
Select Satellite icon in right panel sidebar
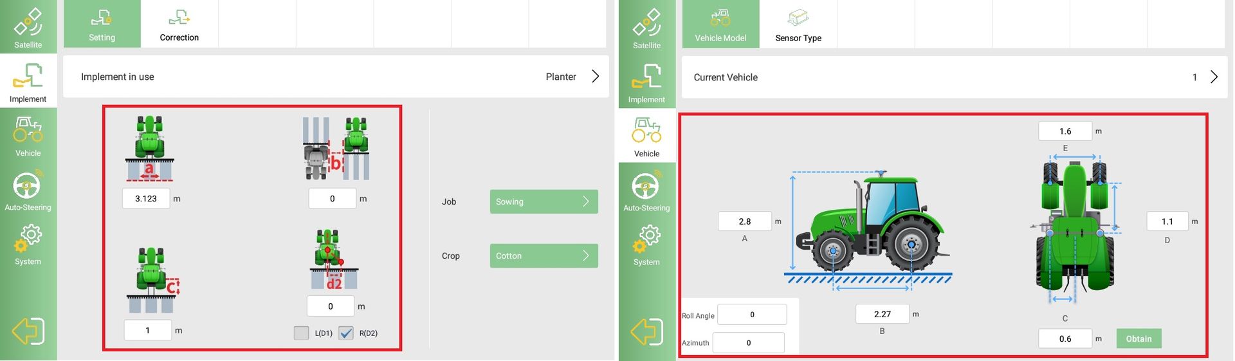point(646,28)
